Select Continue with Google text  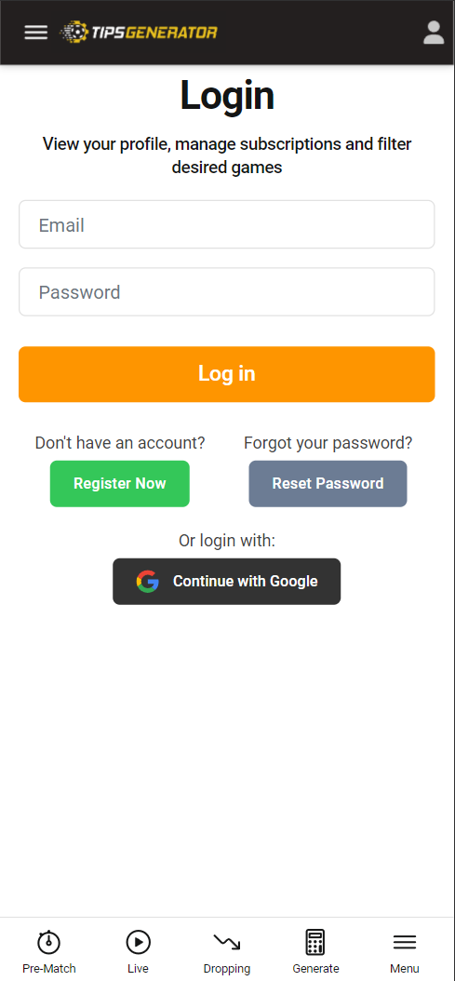click(x=246, y=581)
